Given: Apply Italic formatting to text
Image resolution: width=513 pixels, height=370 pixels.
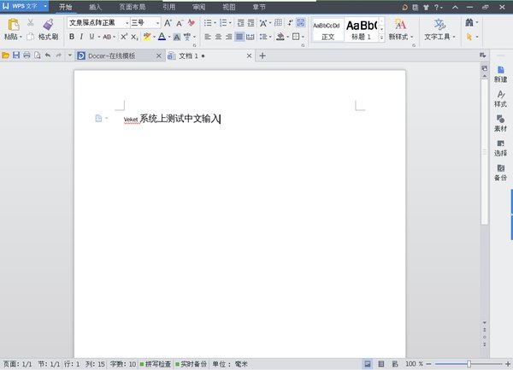Looking at the screenshot, I should (x=81, y=38).
